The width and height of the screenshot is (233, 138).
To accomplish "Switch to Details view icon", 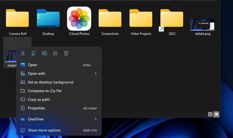I will 210,114.
